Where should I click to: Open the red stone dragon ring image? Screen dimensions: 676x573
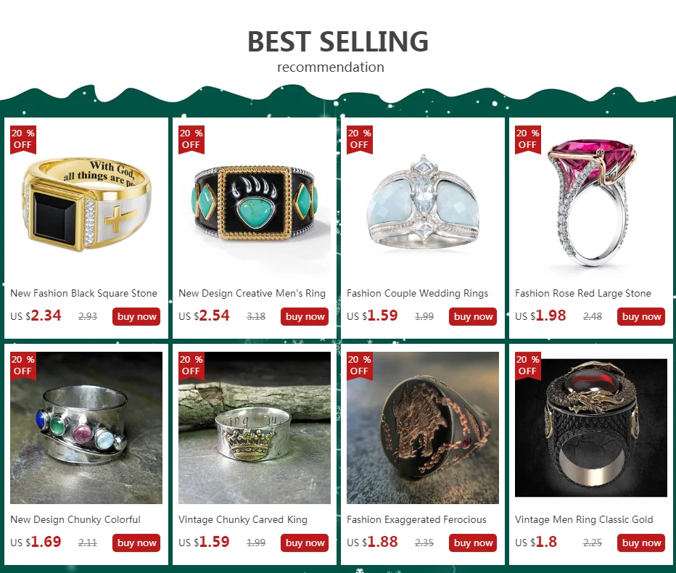coord(591,428)
